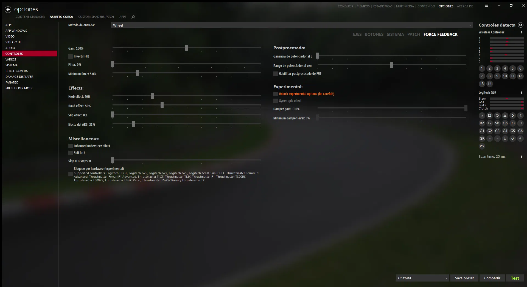Switch to the BOTONES tab
This screenshot has width=527, height=287.
click(x=374, y=35)
